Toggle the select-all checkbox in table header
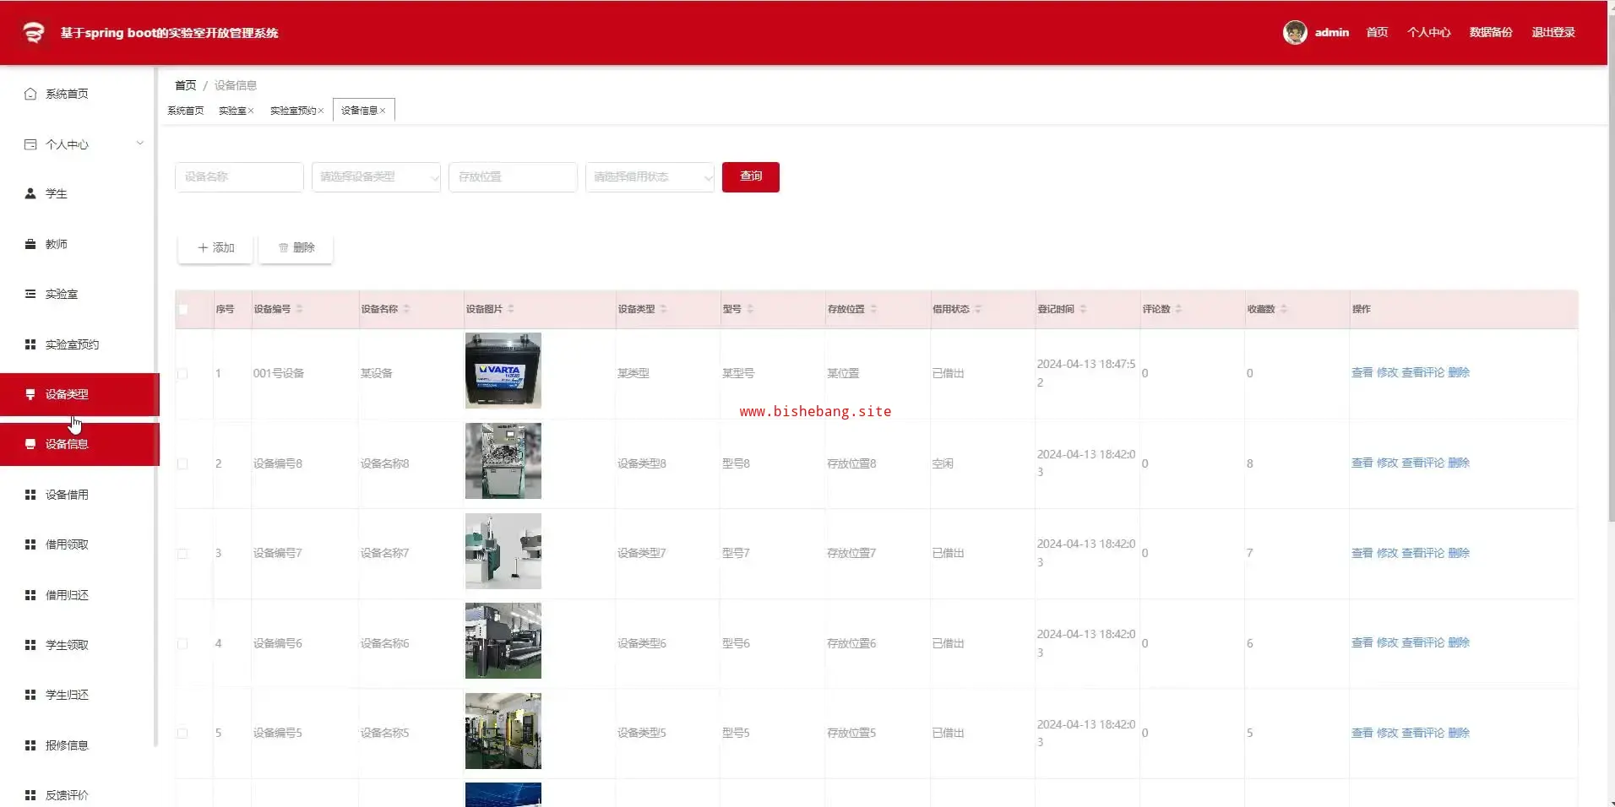1615x807 pixels. point(183,310)
